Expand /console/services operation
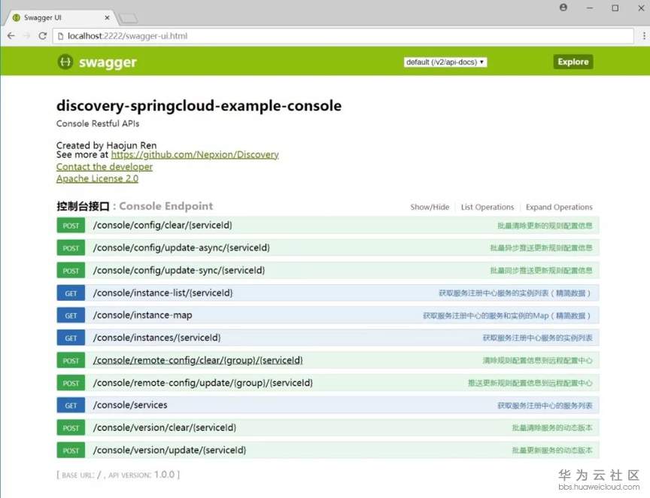Viewport: 650px width, 498px height. 130,405
